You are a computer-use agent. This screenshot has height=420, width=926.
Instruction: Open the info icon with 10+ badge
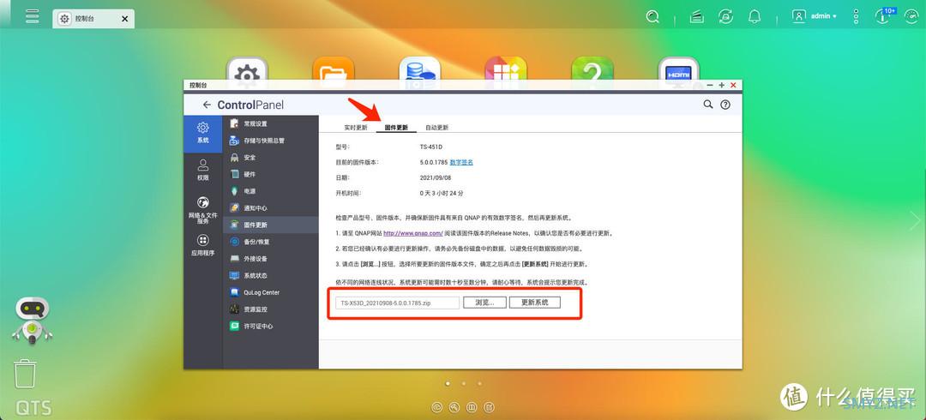[x=884, y=16]
